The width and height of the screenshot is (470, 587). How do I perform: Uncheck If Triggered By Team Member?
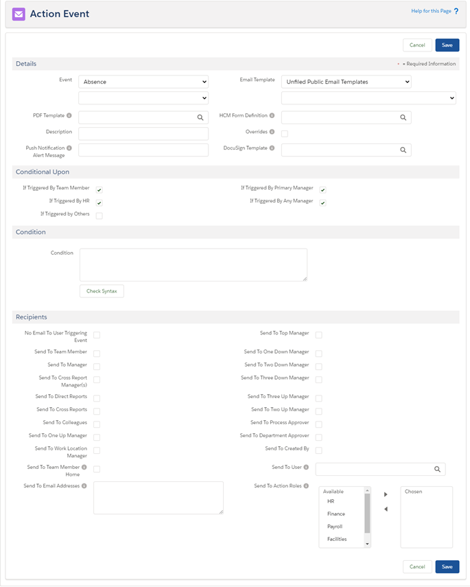[99, 189]
